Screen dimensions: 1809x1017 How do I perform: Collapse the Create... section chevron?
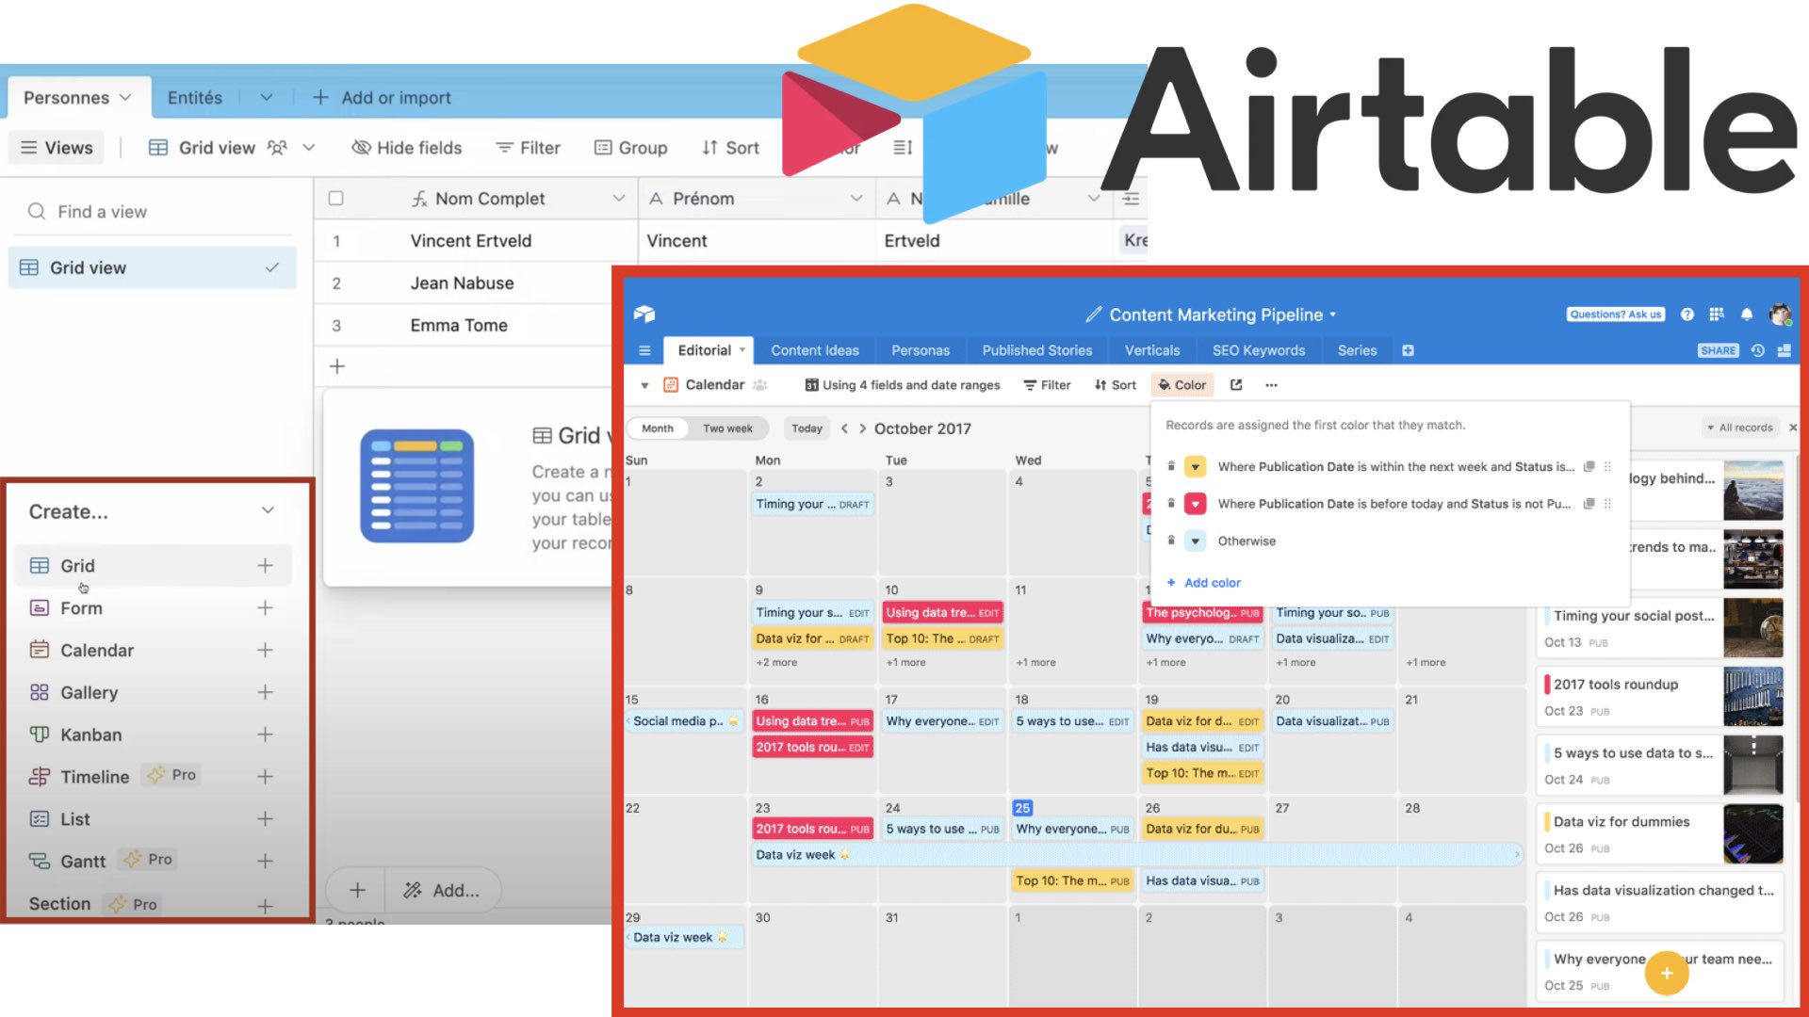[x=268, y=510]
